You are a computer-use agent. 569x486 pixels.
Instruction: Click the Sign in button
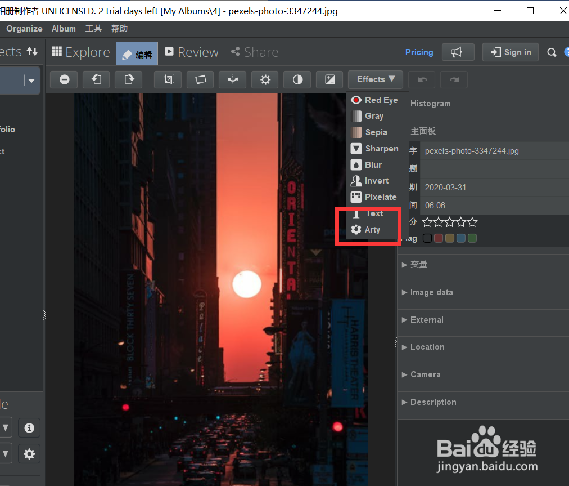pyautogui.click(x=510, y=52)
